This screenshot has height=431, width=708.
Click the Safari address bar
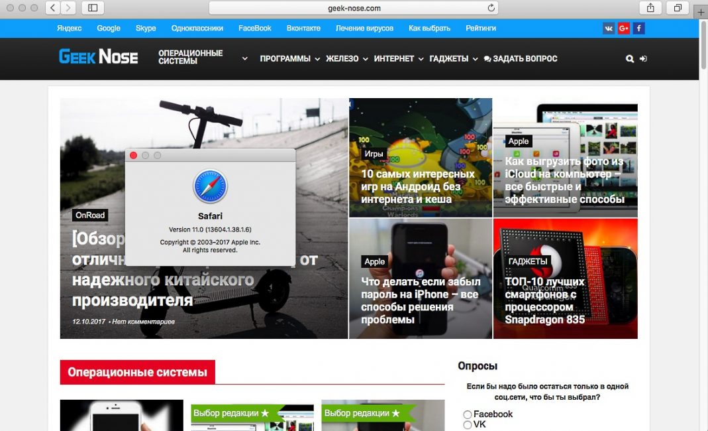point(354,8)
